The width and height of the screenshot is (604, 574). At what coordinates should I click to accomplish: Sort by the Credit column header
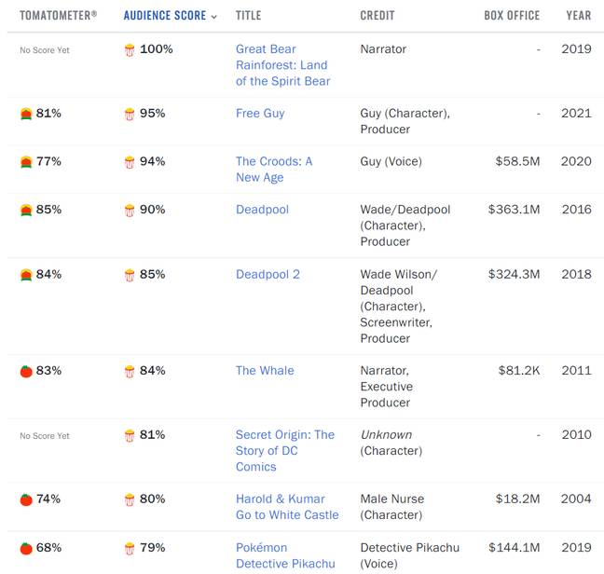tap(377, 16)
